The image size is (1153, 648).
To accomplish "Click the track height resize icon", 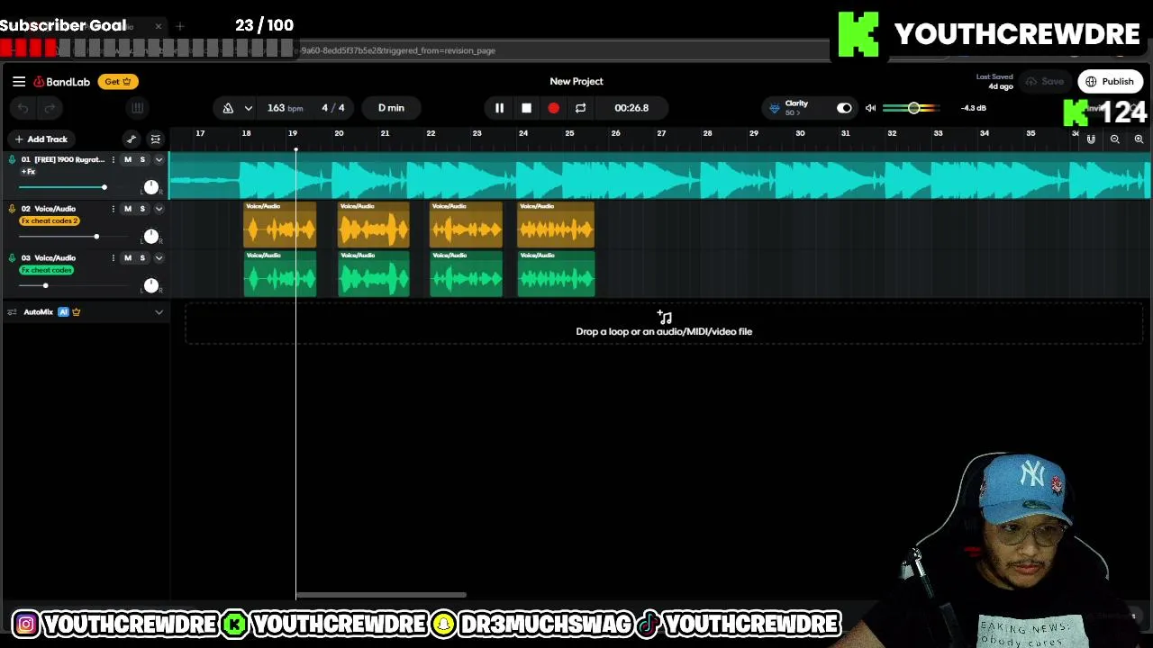I will (x=155, y=139).
